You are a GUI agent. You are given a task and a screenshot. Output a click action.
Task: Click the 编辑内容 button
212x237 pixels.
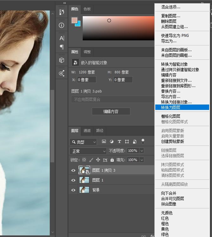click(x=111, y=112)
